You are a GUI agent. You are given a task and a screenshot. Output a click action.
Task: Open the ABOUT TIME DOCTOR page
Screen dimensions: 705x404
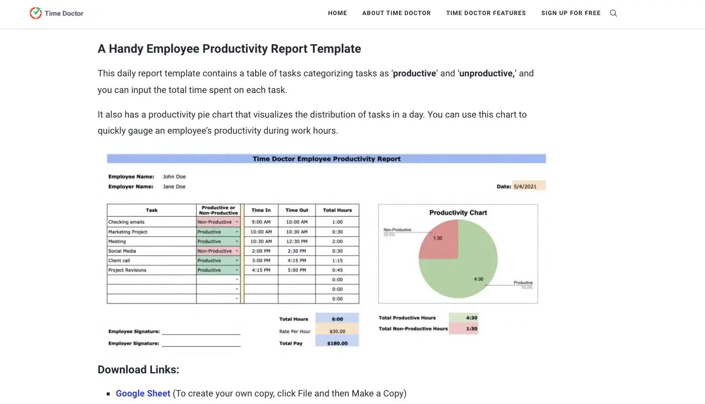[397, 13]
